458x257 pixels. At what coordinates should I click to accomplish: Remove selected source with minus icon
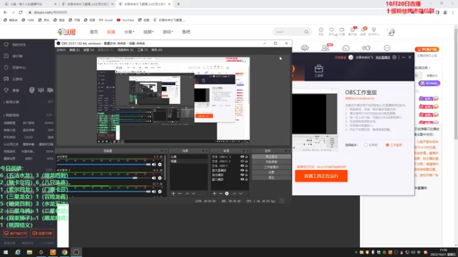tap(220, 194)
